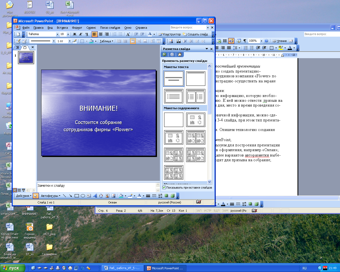This screenshot has width=340, height=272.
Task: Insert clip art from Drawing toolbar
Action: tap(107, 196)
